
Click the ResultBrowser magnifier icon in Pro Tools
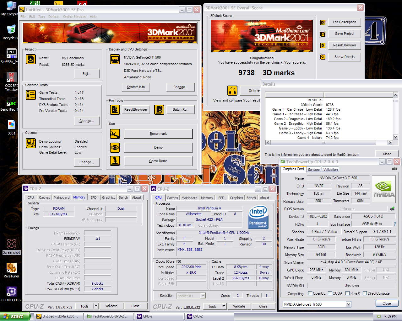[x=115, y=110]
